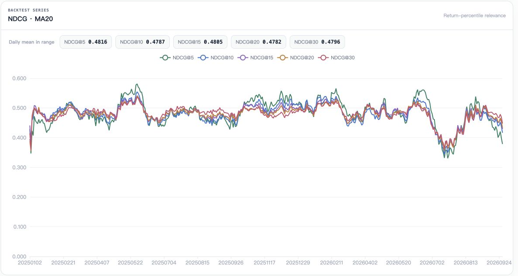Image resolution: width=518 pixels, height=276 pixels.
Task: Click the 20251229 x-axis date label
Action: pos(298,263)
